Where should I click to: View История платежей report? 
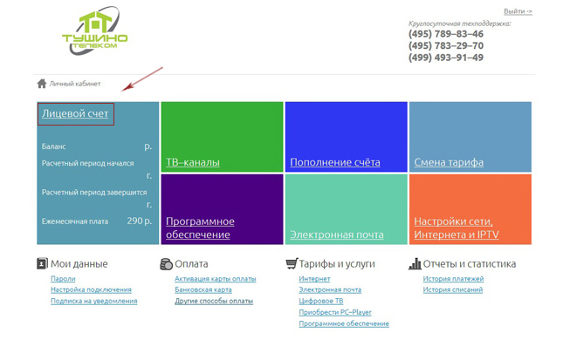(x=453, y=279)
